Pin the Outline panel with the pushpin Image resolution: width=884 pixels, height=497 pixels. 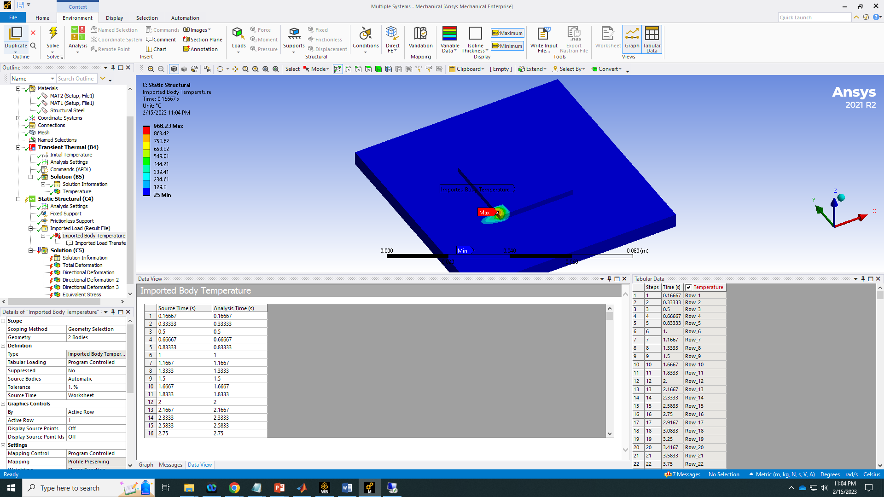pyautogui.click(x=113, y=68)
